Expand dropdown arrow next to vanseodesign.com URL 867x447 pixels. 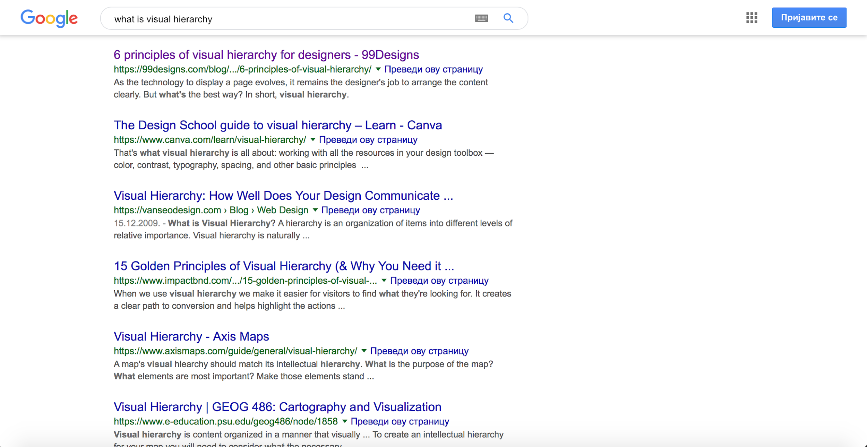tap(315, 210)
